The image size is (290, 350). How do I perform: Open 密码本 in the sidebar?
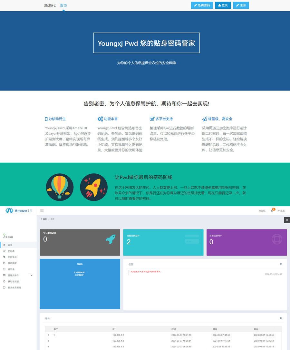coord(11,251)
